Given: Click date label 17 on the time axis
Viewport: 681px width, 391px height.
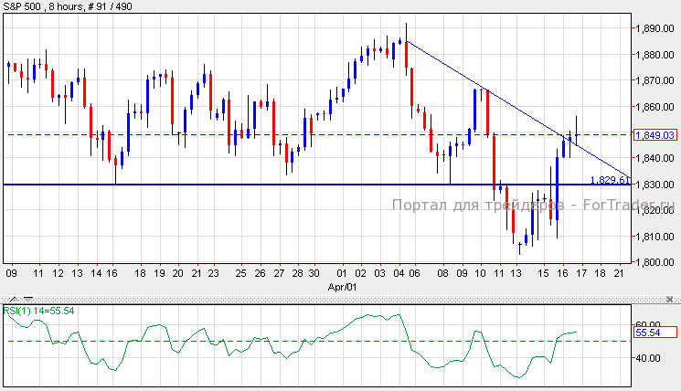Looking at the screenshot, I should coord(581,273).
